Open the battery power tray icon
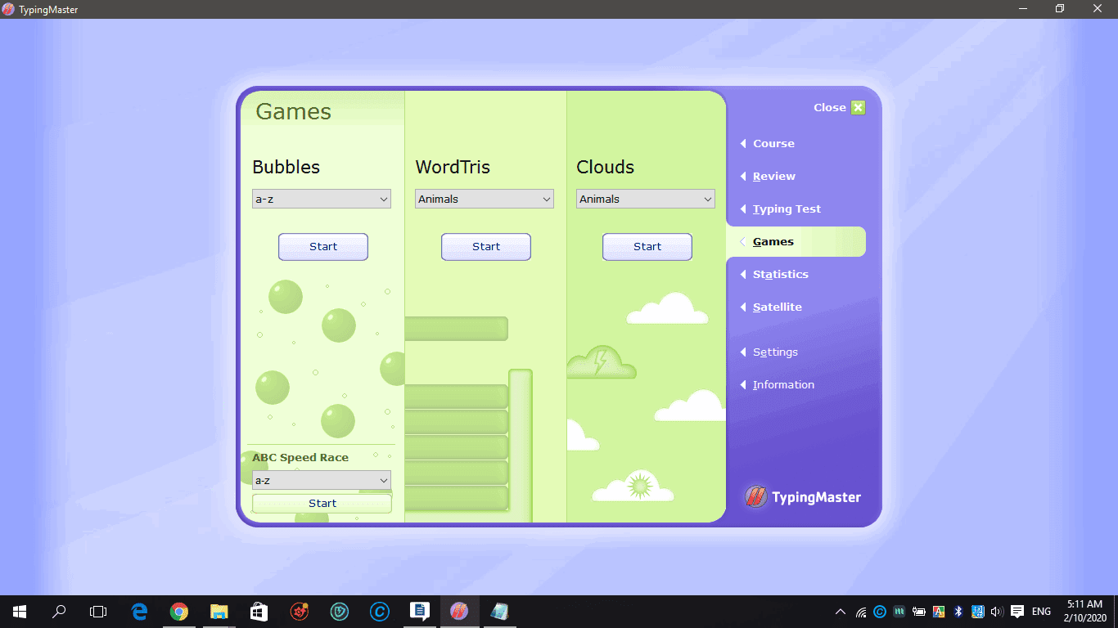Viewport: 1118px width, 628px height. point(919,612)
